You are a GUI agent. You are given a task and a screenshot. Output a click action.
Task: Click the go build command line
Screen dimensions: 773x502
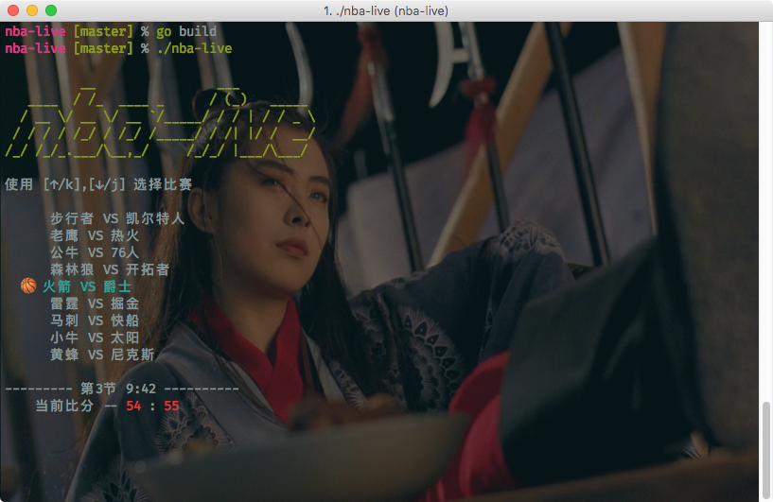[x=111, y=31]
